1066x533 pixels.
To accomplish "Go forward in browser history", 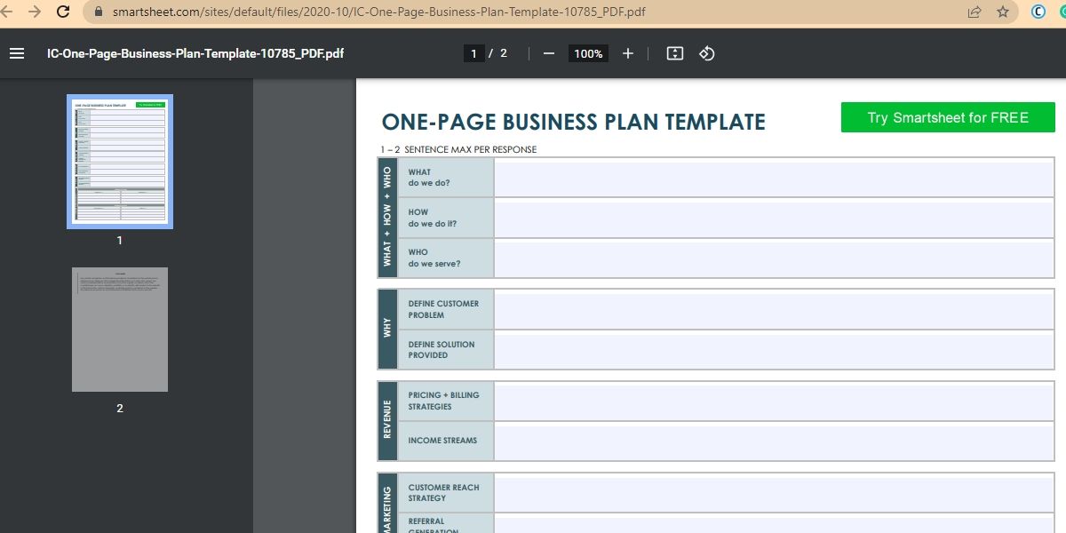I will [35, 12].
